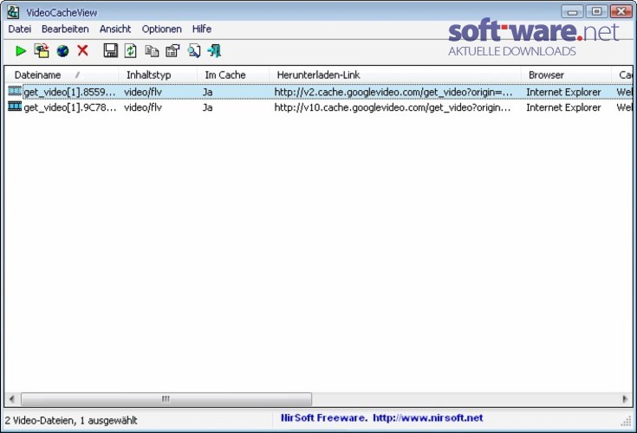The width and height of the screenshot is (637, 433).
Task: Click the Find magnifier toolbar icon
Action: (x=194, y=51)
